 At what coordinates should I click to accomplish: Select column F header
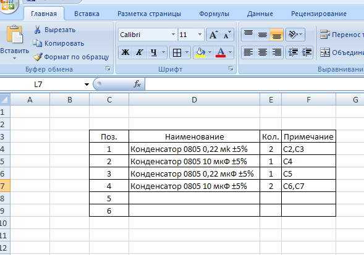coord(308,100)
